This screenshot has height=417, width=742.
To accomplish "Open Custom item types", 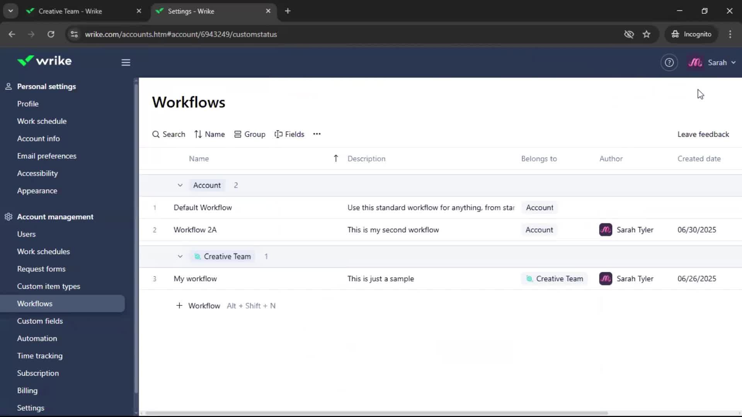I will (49, 286).
